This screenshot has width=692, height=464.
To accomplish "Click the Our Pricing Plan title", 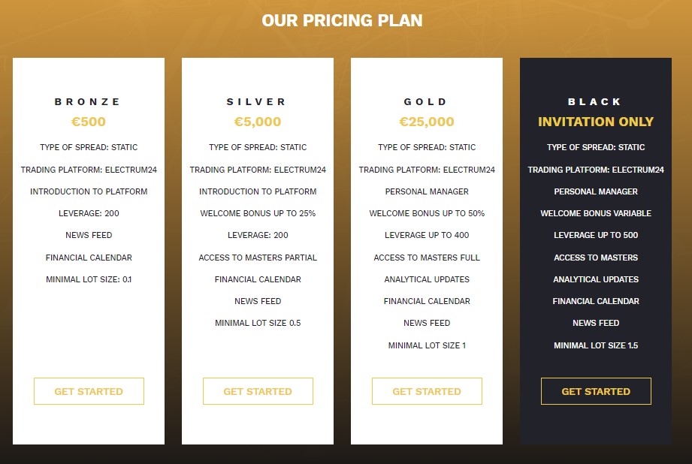I will coord(342,20).
